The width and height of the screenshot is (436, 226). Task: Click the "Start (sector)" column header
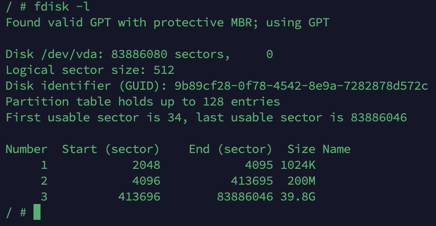pyautogui.click(x=111, y=149)
